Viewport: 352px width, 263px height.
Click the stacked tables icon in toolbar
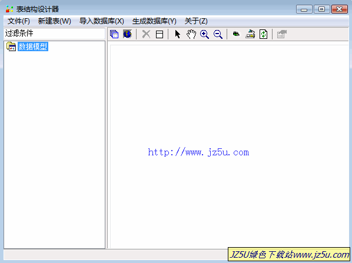[x=114, y=34]
